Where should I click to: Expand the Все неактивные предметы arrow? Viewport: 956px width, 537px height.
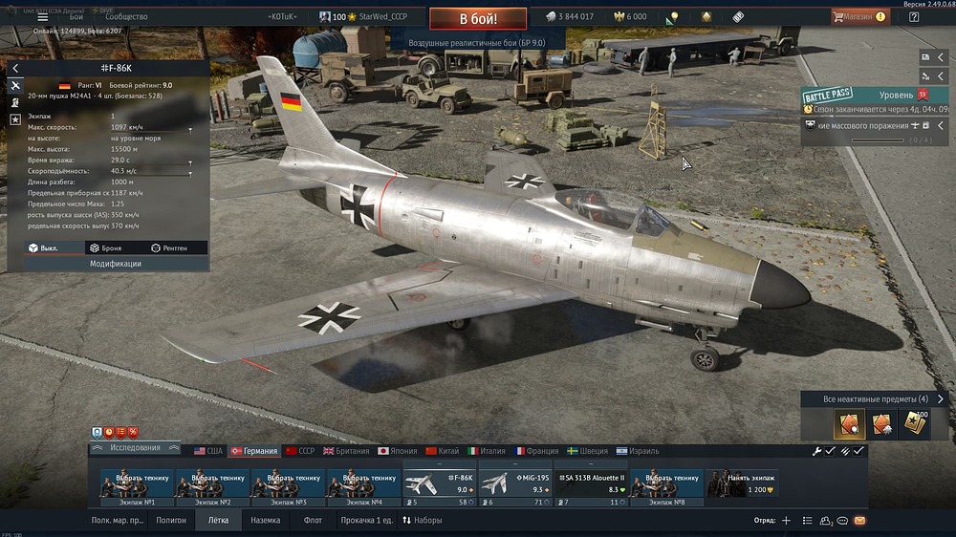941,398
